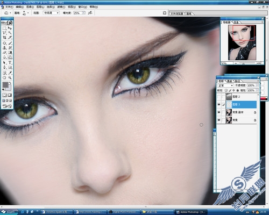The height and width of the screenshot is (215, 269).
Task: Switch to the 通道 channels tab
Action: click(229, 81)
